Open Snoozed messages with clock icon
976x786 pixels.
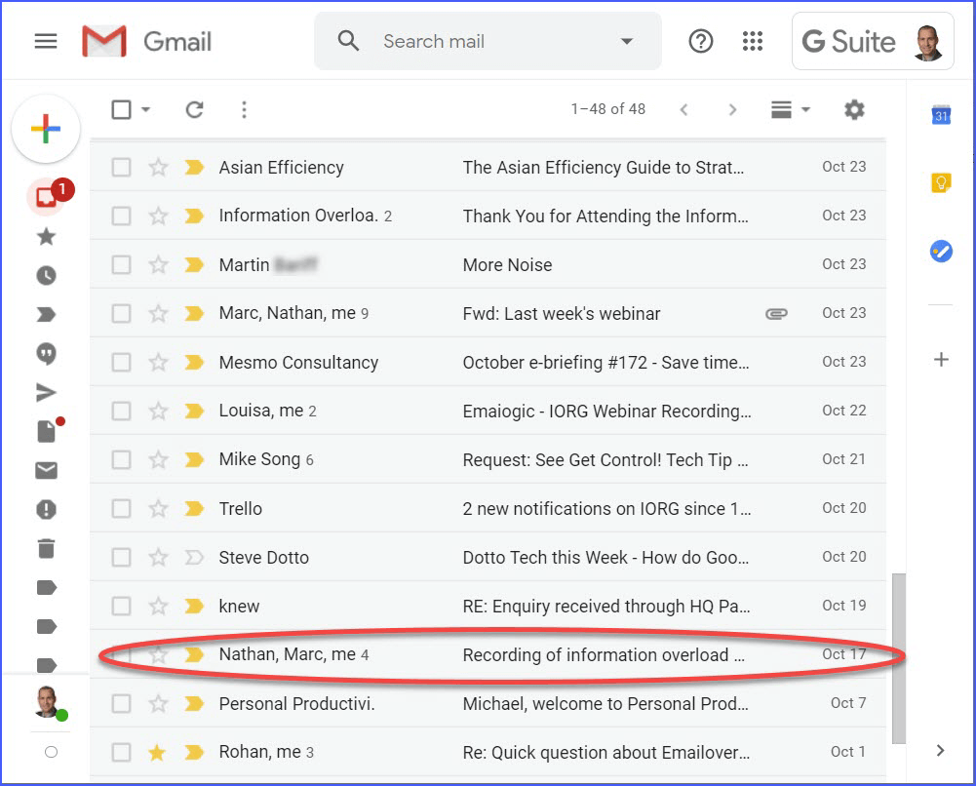[47, 275]
